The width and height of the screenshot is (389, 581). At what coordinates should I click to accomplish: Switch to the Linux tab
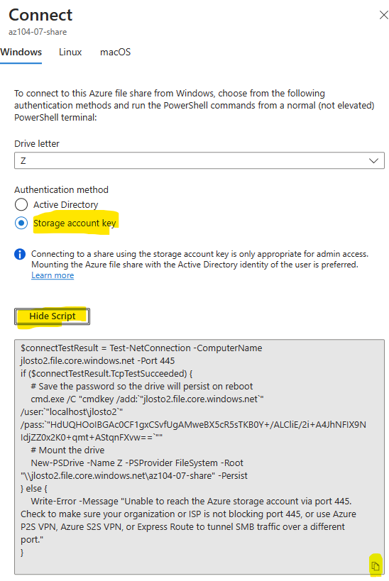click(70, 52)
